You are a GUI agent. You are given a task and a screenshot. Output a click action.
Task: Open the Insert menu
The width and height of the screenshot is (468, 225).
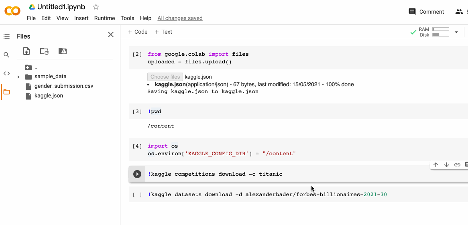[x=81, y=18]
